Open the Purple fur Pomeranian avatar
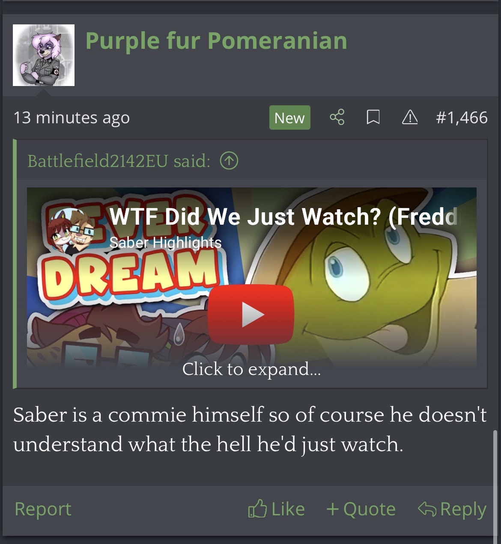This screenshot has width=501, height=544. (44, 55)
